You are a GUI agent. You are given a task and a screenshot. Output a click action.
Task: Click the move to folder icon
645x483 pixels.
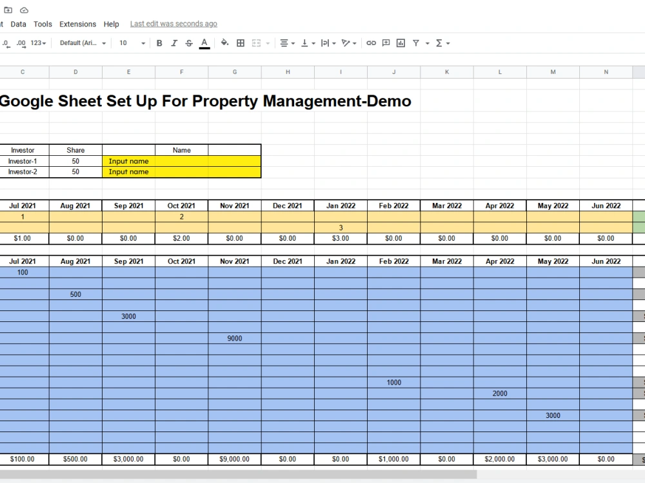[x=8, y=10]
